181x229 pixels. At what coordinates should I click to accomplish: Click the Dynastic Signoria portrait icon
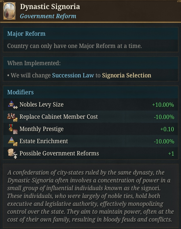click(x=9, y=11)
